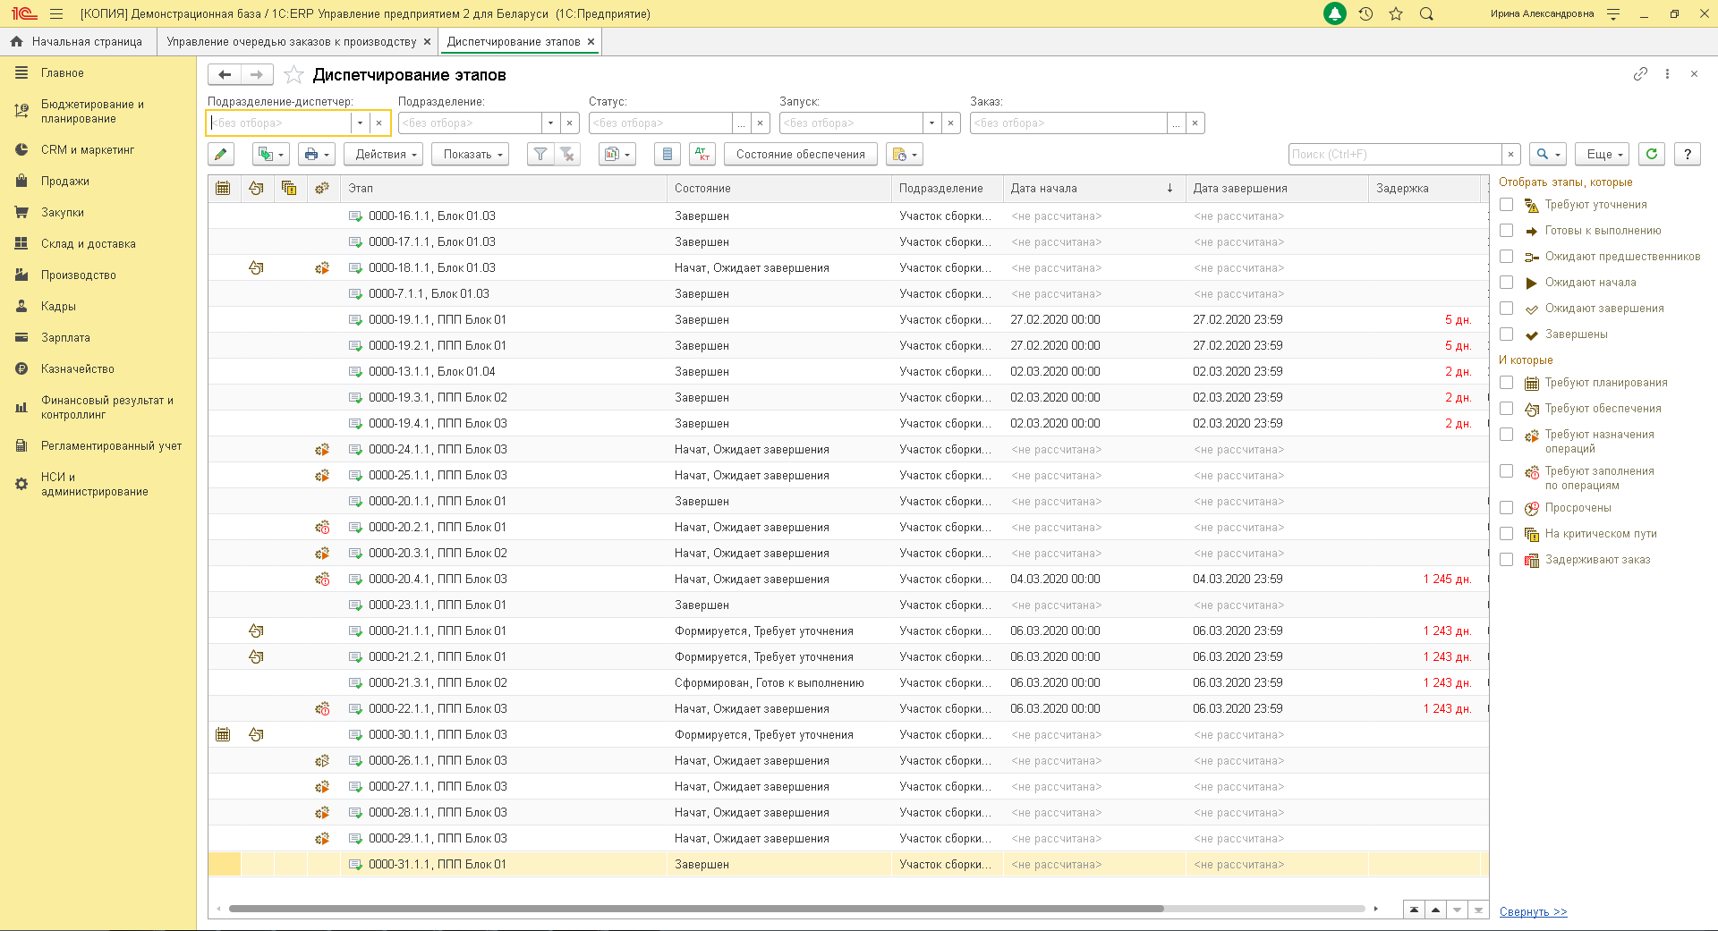The image size is (1718, 931).
Task: Click the question mark help button
Action: (x=1688, y=155)
